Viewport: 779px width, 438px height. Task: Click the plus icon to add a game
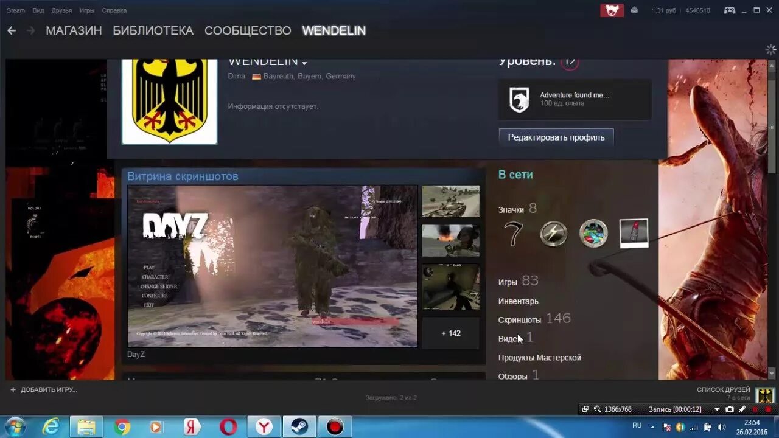click(x=13, y=389)
